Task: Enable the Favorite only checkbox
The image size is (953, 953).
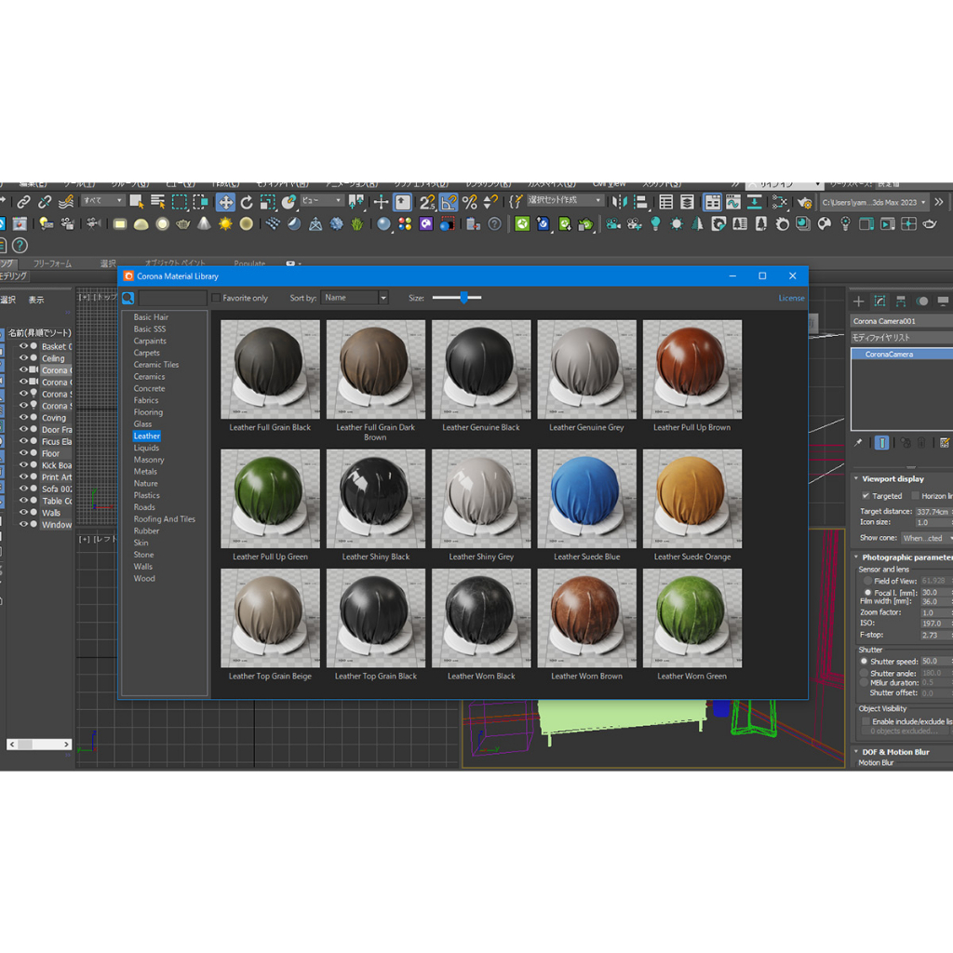Action: (216, 298)
